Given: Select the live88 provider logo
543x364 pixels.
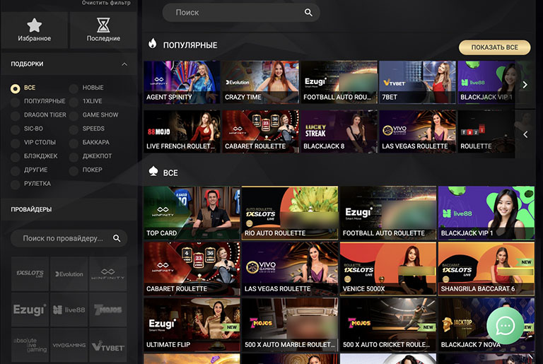Looking at the screenshot, I should (69, 310).
